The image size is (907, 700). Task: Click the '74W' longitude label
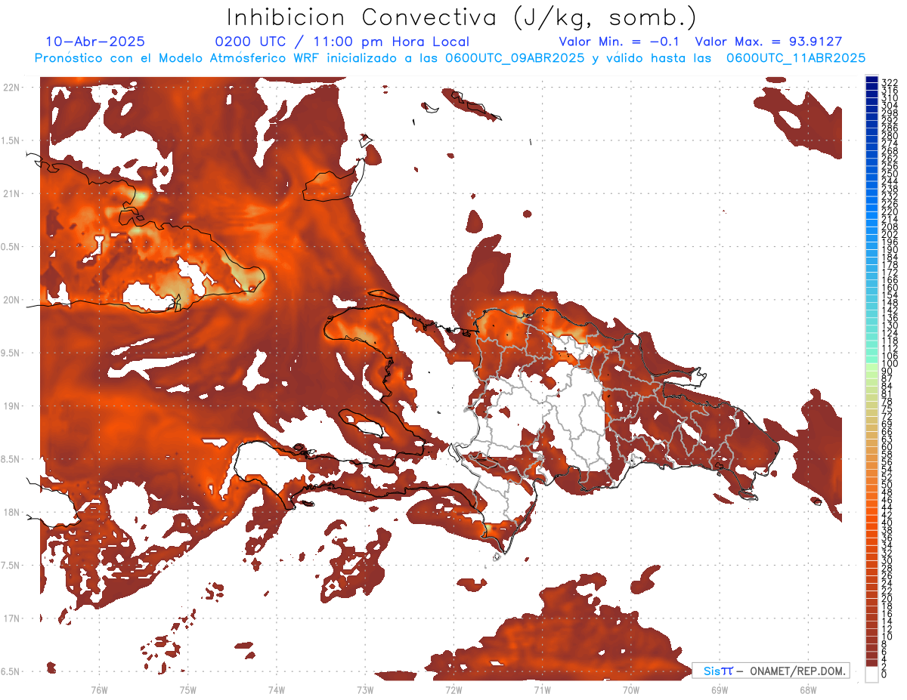pos(276,689)
